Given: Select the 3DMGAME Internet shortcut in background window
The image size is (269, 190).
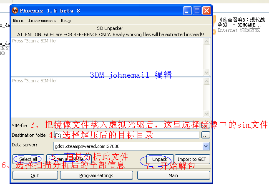Looking at the screenshot, I should click(x=239, y=25).
